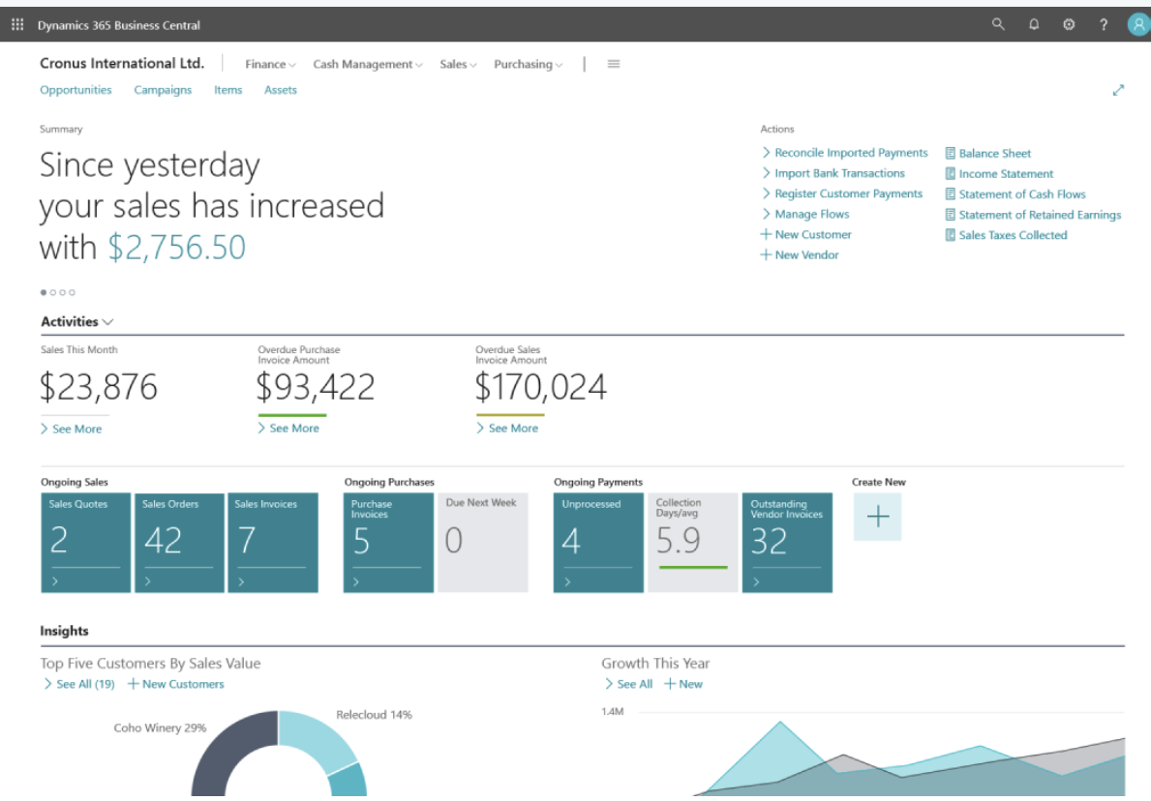1151x801 pixels.
Task: Open the user account avatar
Action: 1137,25
